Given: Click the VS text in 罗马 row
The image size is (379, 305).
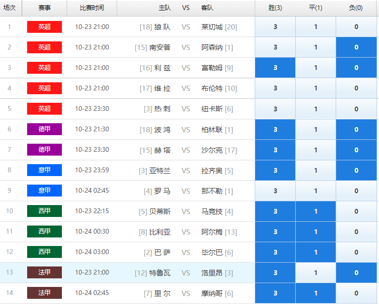Looking at the screenshot, I should 186,191.
